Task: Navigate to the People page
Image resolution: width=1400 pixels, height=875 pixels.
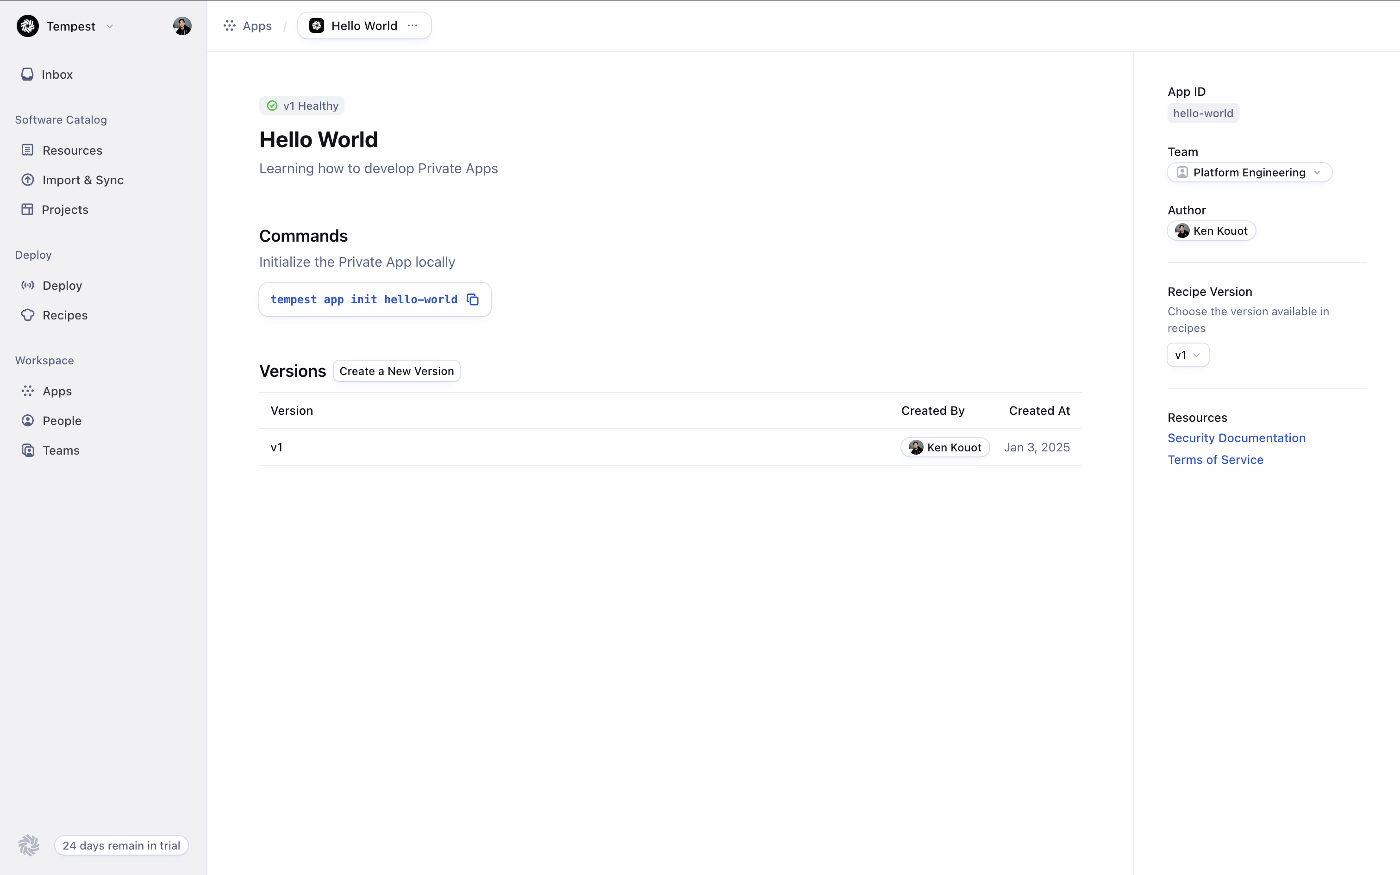Action: 62,421
